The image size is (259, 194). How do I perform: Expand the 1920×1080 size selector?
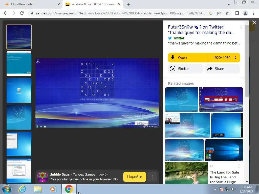pyautogui.click(x=224, y=58)
